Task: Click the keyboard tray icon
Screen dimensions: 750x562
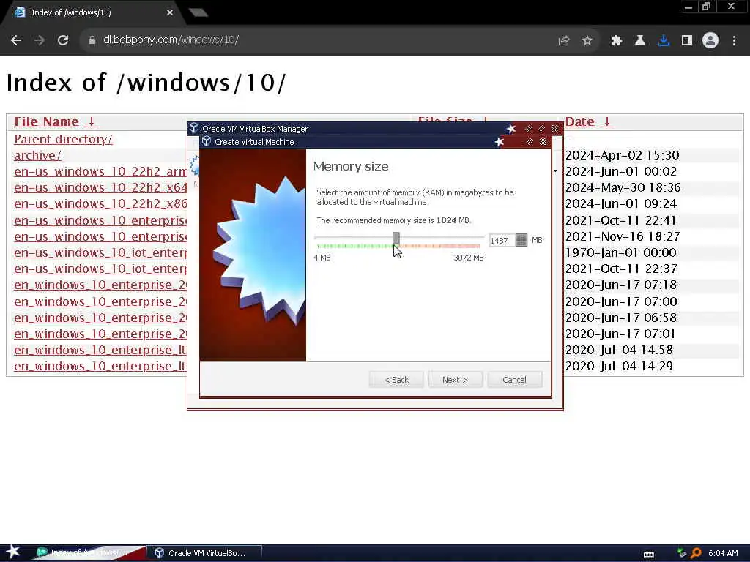Action: coord(649,554)
